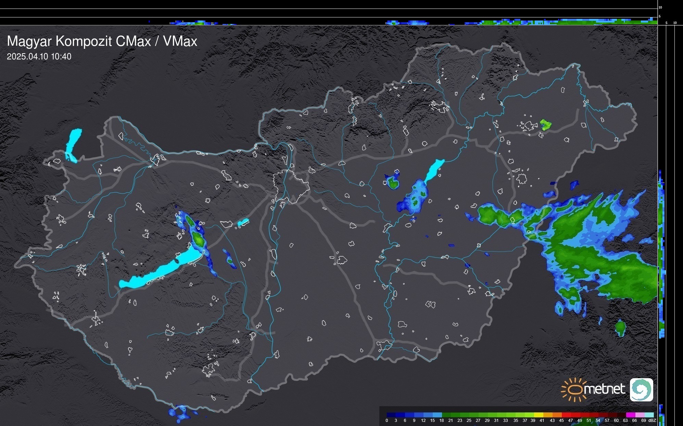The height and width of the screenshot is (426, 683).
Task: Click the 2025.04.10 10:40 timestamp
Action: tap(39, 57)
